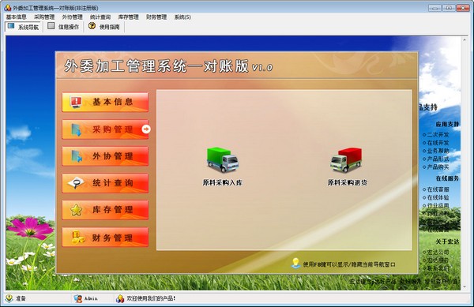Open the 基本信息 menu
474x307 pixels.
click(17, 17)
